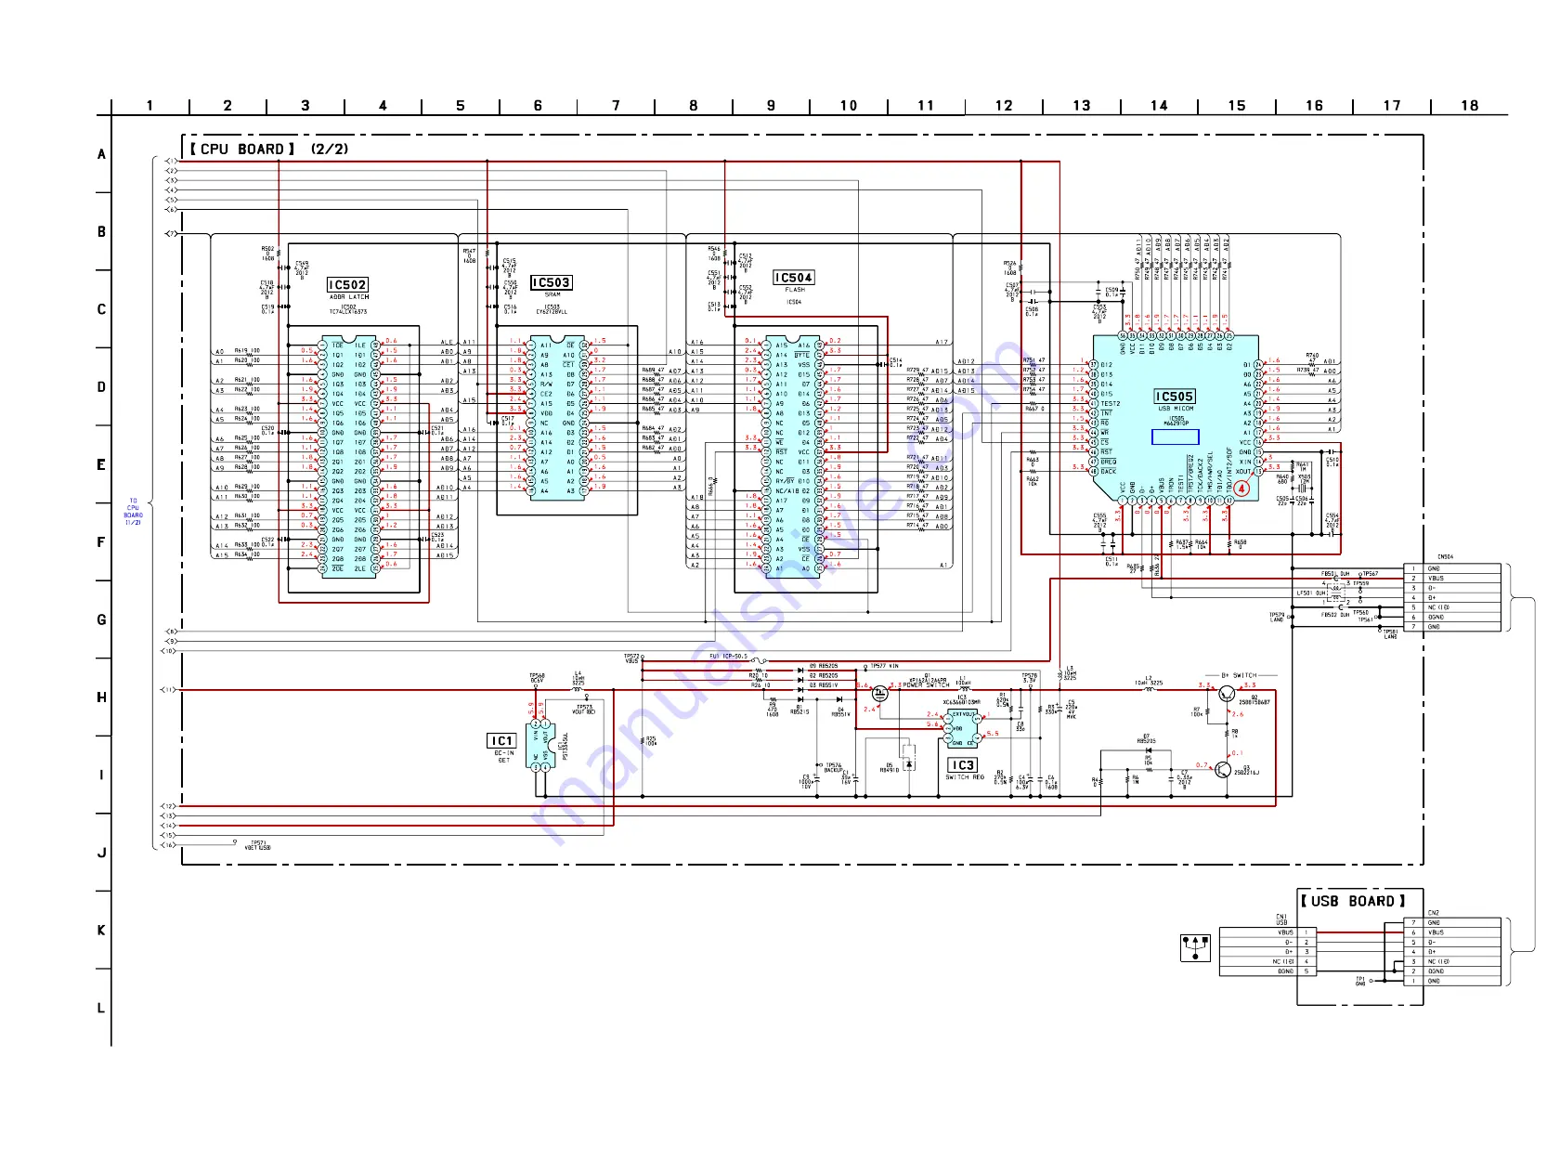Click the CN2 connector label

1433,912
